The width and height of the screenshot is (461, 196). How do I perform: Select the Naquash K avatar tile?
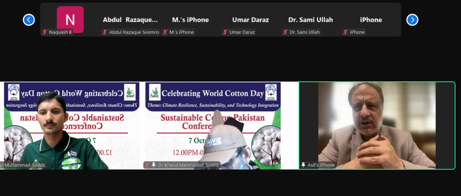[70, 19]
